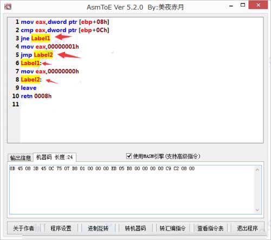The width and height of the screenshot is (271, 240).
Task: Click the AsmToE app icon in title bar
Action: pyautogui.click(x=8, y=7)
